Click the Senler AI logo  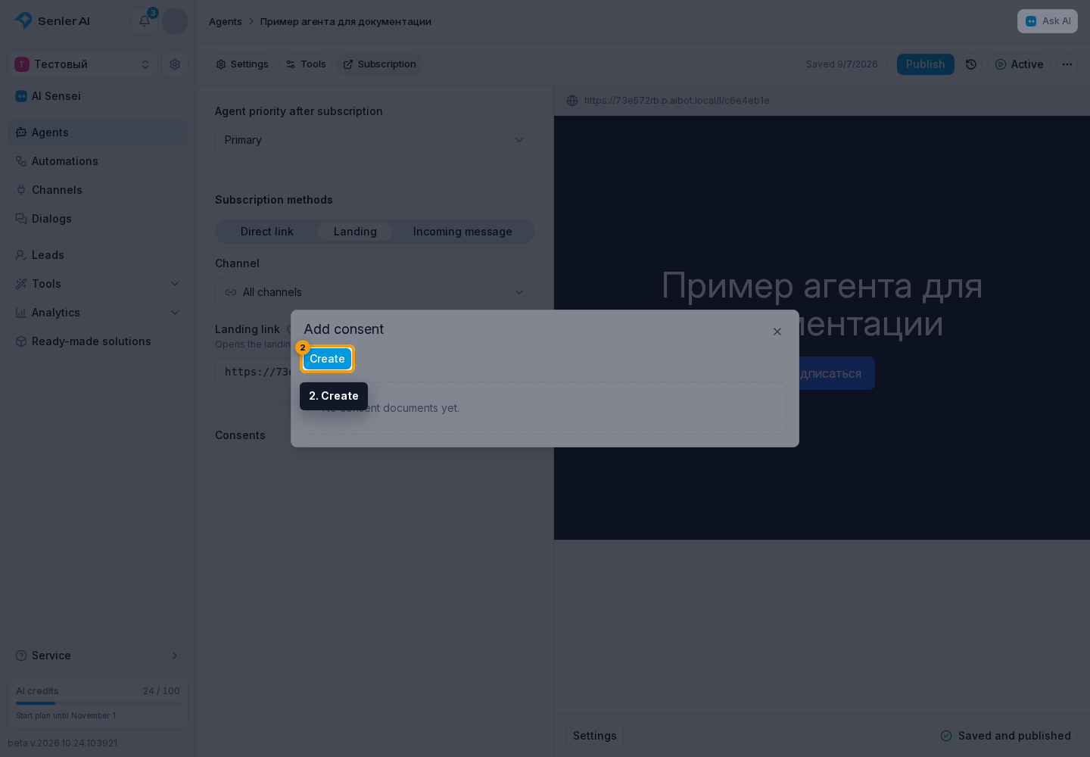click(x=52, y=21)
